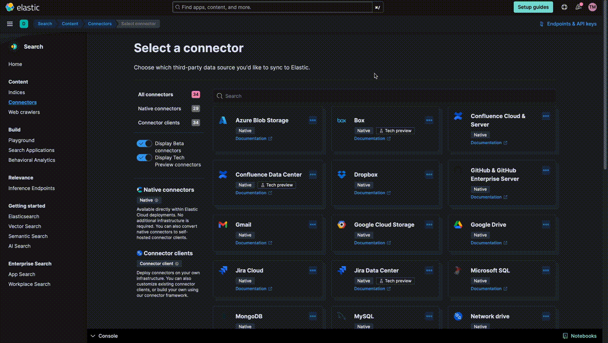Image resolution: width=608 pixels, height=343 pixels.
Task: Open the three-dot menu on Azure Blob Storage
Action: [x=313, y=120]
